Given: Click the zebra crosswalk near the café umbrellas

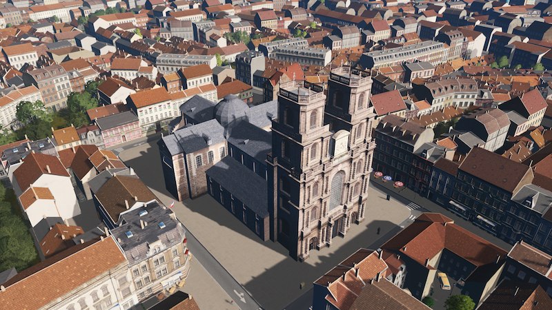Looking at the screenshot, I should tap(413, 206).
